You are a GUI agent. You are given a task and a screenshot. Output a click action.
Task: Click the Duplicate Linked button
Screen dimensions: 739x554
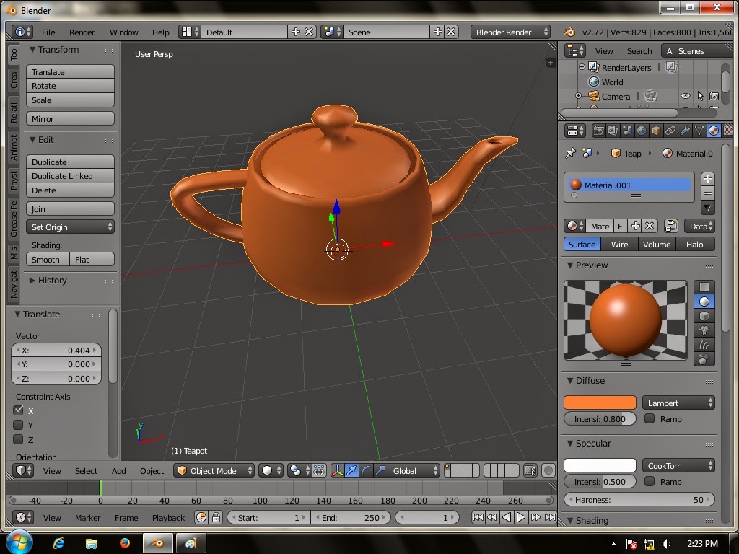coord(70,176)
